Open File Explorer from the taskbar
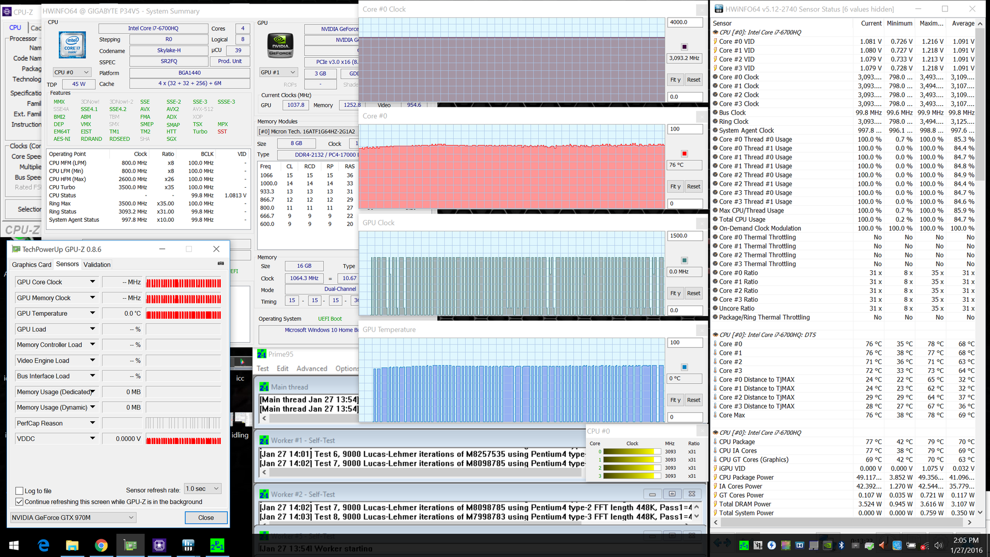 72,545
